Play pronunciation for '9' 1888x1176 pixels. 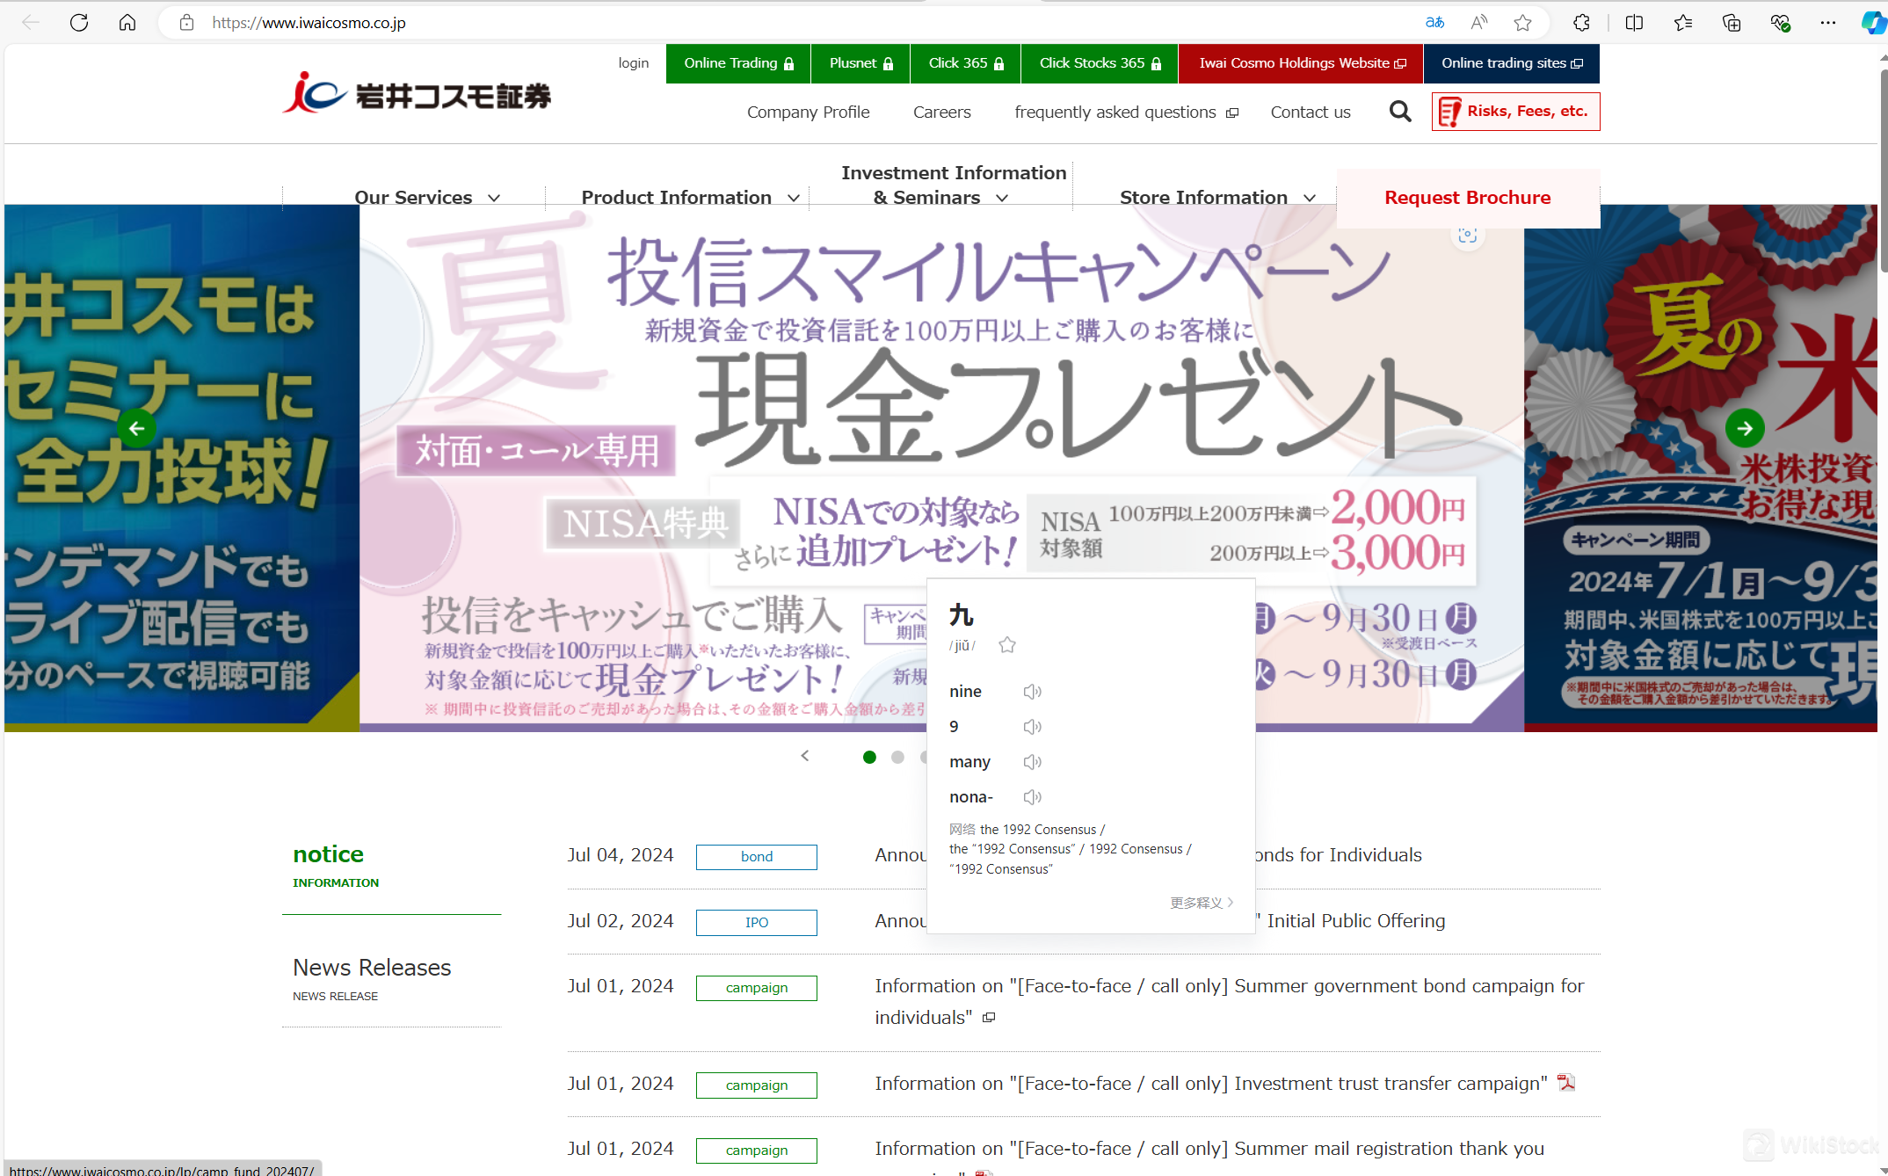pos(1033,727)
